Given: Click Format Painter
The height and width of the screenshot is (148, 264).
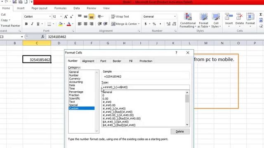Looking at the screenshot, I should (x=10, y=25).
